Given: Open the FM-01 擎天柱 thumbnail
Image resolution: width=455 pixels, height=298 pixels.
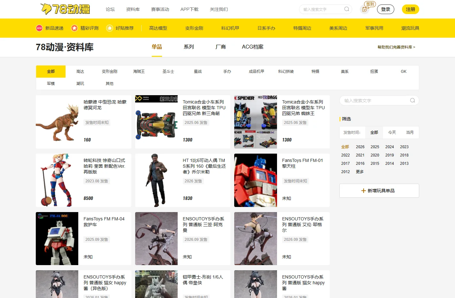Looking at the screenshot, I should [x=256, y=180].
